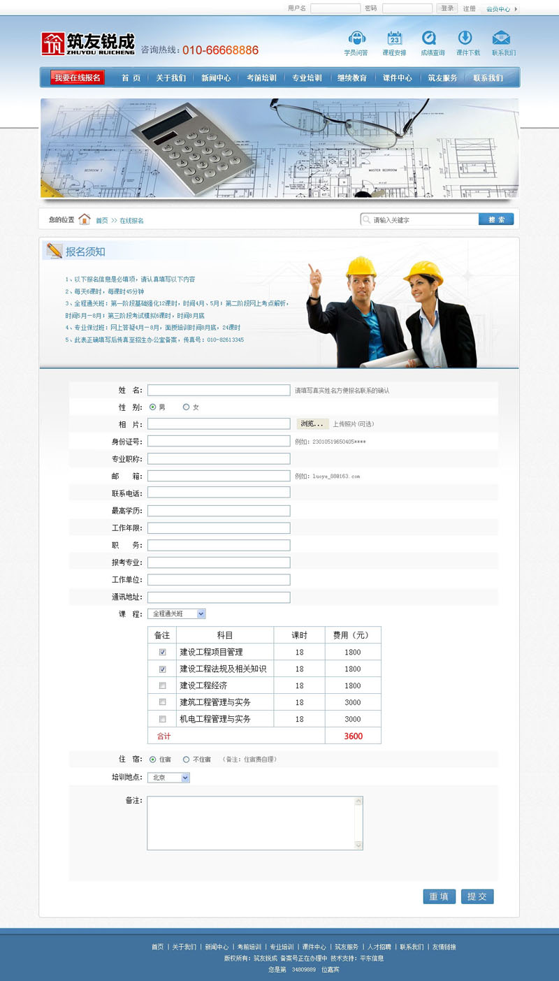Click the 课程安排 calendar icon
Screen dimensions: 559x981
point(394,40)
